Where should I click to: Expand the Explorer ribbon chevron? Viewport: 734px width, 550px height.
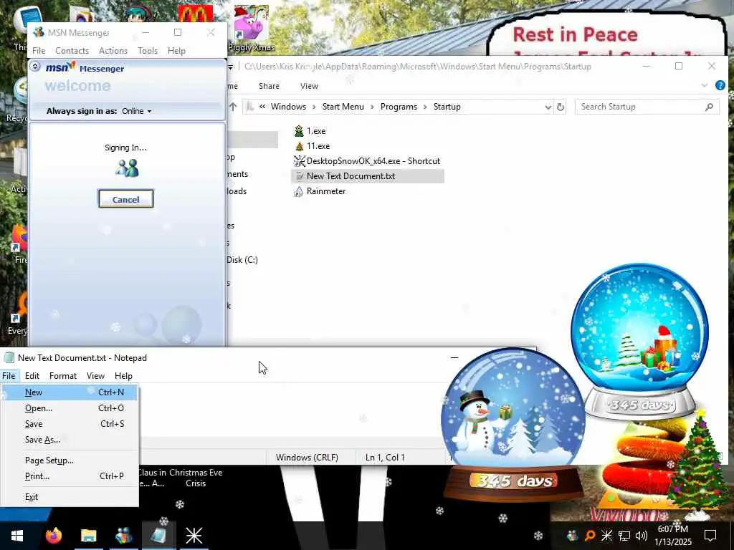(705, 86)
